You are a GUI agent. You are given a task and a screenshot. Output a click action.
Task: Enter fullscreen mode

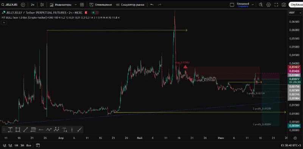(x=276, y=5)
